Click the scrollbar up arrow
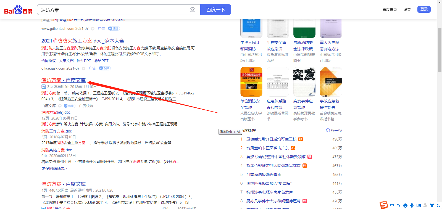This screenshot has height=209, width=442. [x=440, y=2]
